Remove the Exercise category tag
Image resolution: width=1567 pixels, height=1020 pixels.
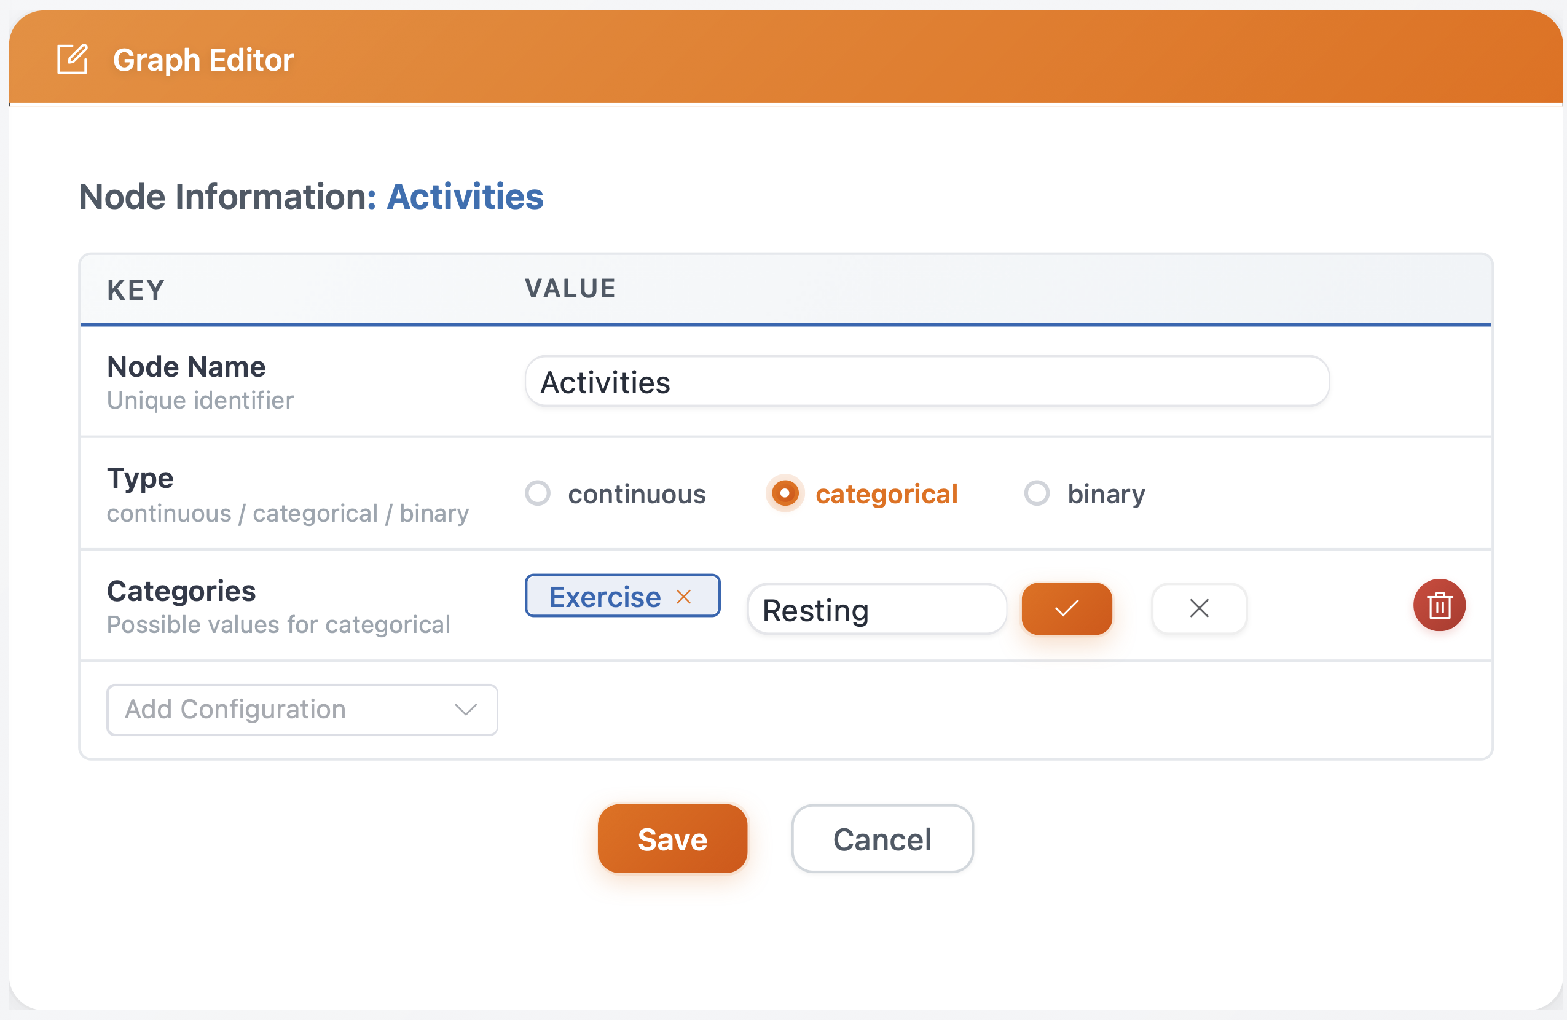click(x=683, y=597)
